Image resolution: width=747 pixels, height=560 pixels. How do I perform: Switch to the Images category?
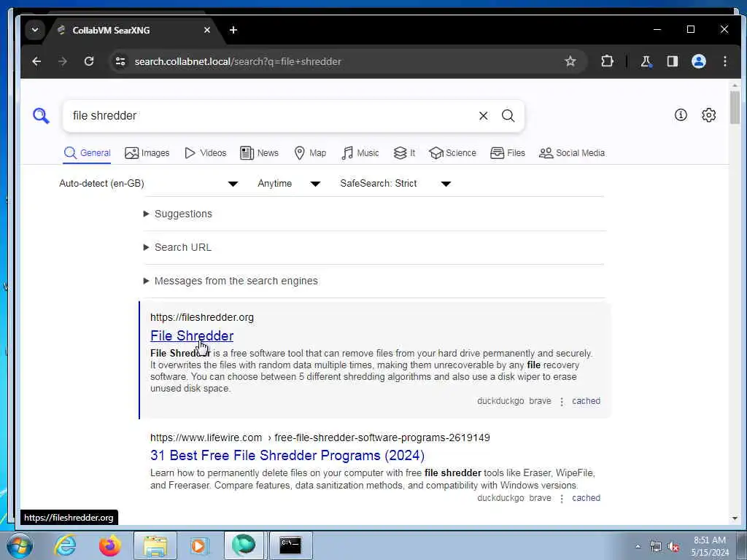pyautogui.click(x=147, y=153)
